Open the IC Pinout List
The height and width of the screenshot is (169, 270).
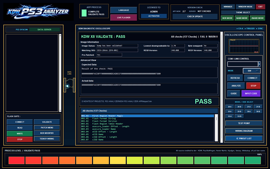[x=244, y=139]
